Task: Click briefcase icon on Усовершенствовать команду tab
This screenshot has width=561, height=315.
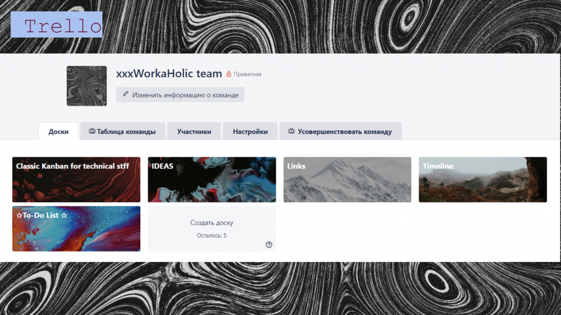Action: pyautogui.click(x=291, y=131)
